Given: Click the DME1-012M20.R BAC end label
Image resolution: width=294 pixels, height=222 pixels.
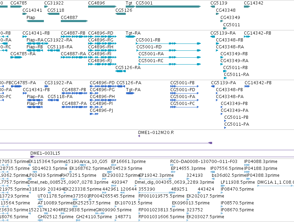Looking at the screenshot, I should pos(156,133).
